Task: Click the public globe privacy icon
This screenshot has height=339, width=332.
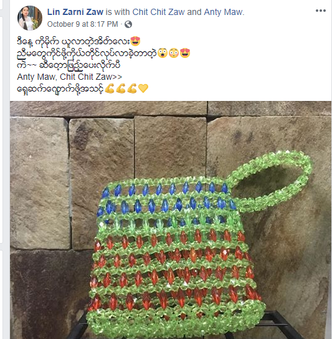Action: [128, 24]
